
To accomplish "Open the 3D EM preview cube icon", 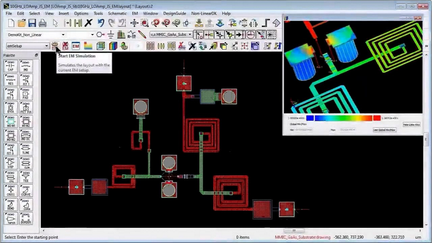I will coord(101,46).
